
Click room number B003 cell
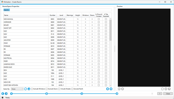tap(52, 19)
